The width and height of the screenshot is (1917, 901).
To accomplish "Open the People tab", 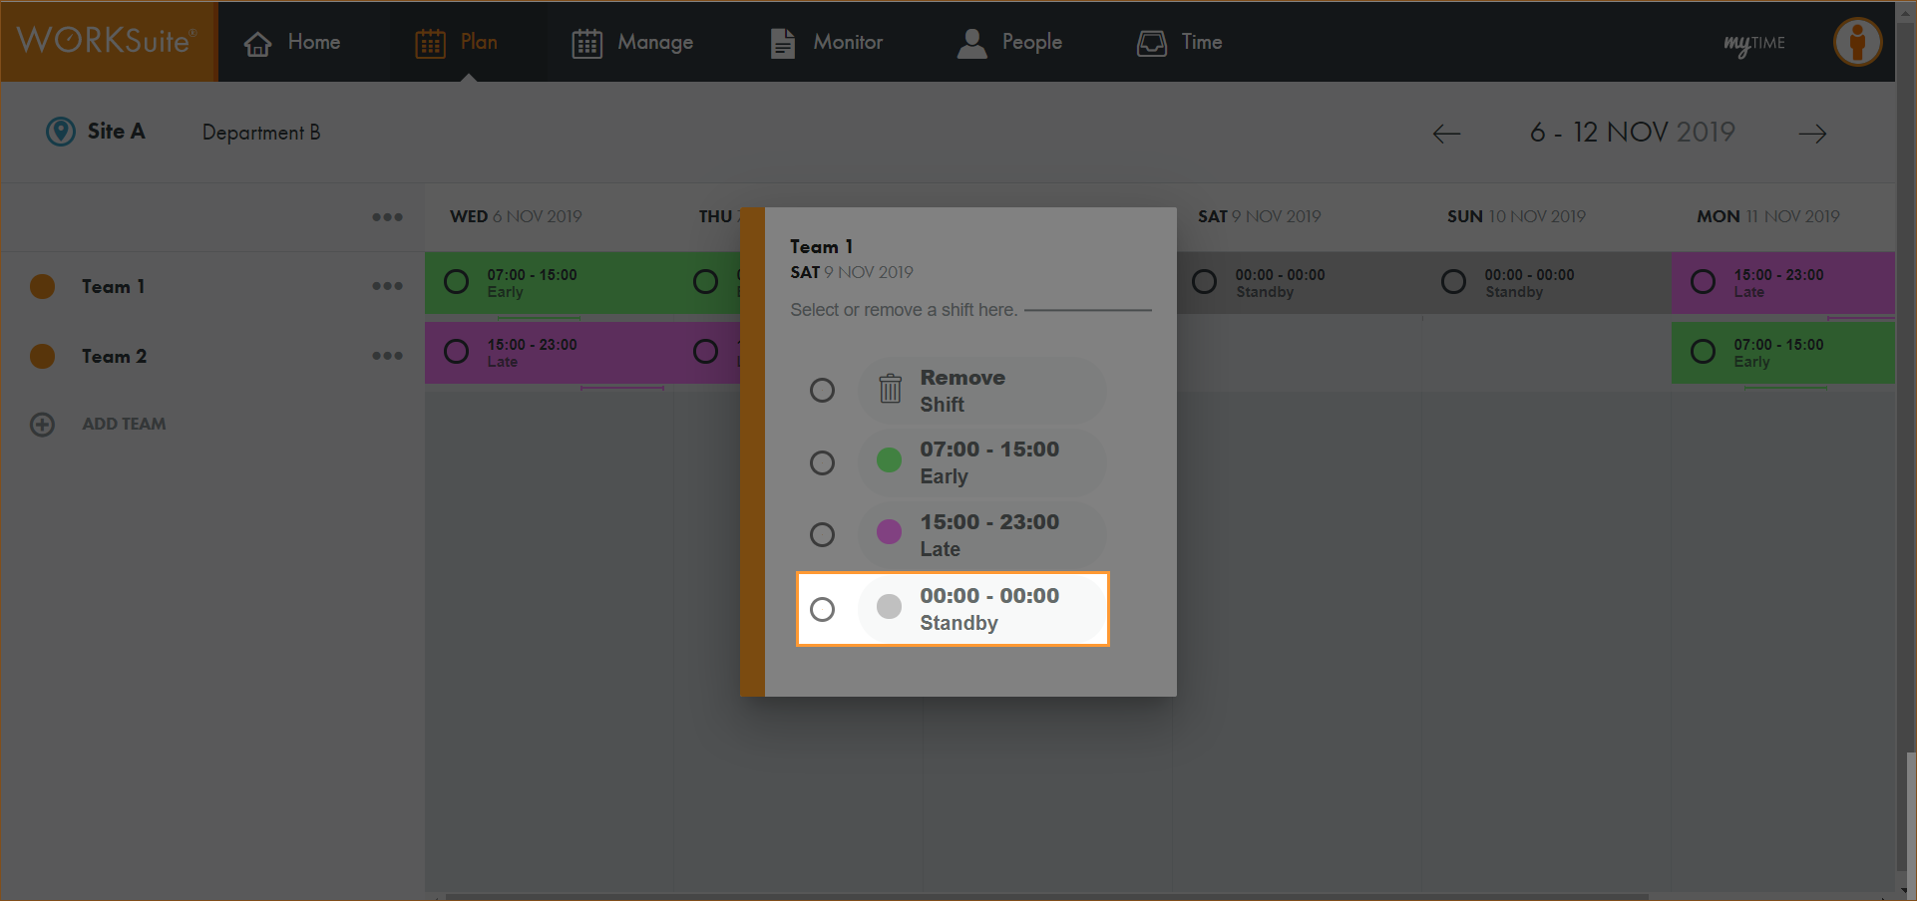I will click(1009, 43).
